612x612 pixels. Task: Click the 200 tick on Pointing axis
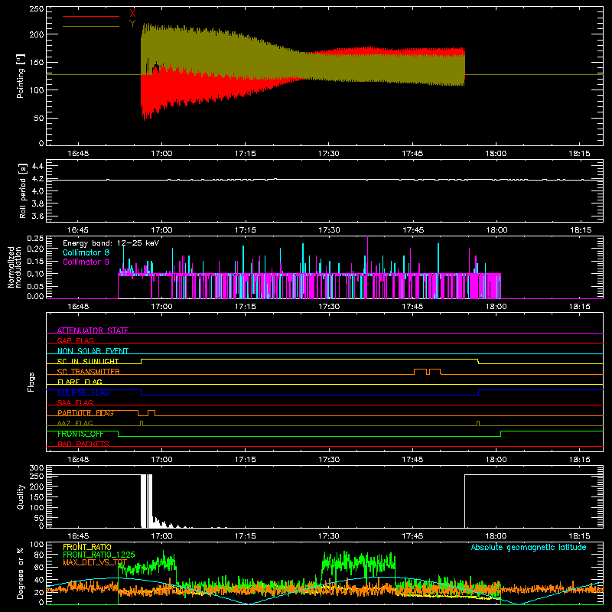pyautogui.click(x=37, y=34)
